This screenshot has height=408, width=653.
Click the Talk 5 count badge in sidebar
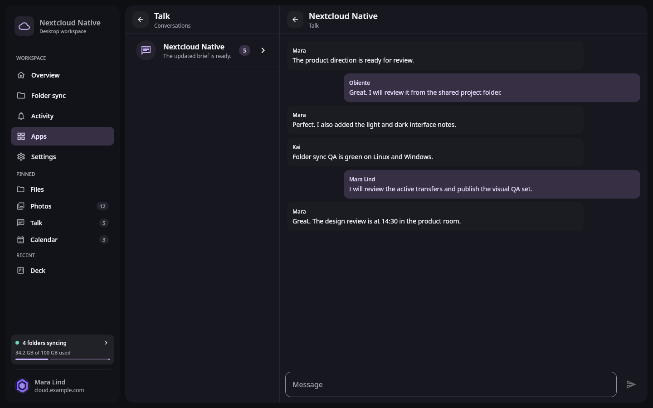click(x=104, y=223)
